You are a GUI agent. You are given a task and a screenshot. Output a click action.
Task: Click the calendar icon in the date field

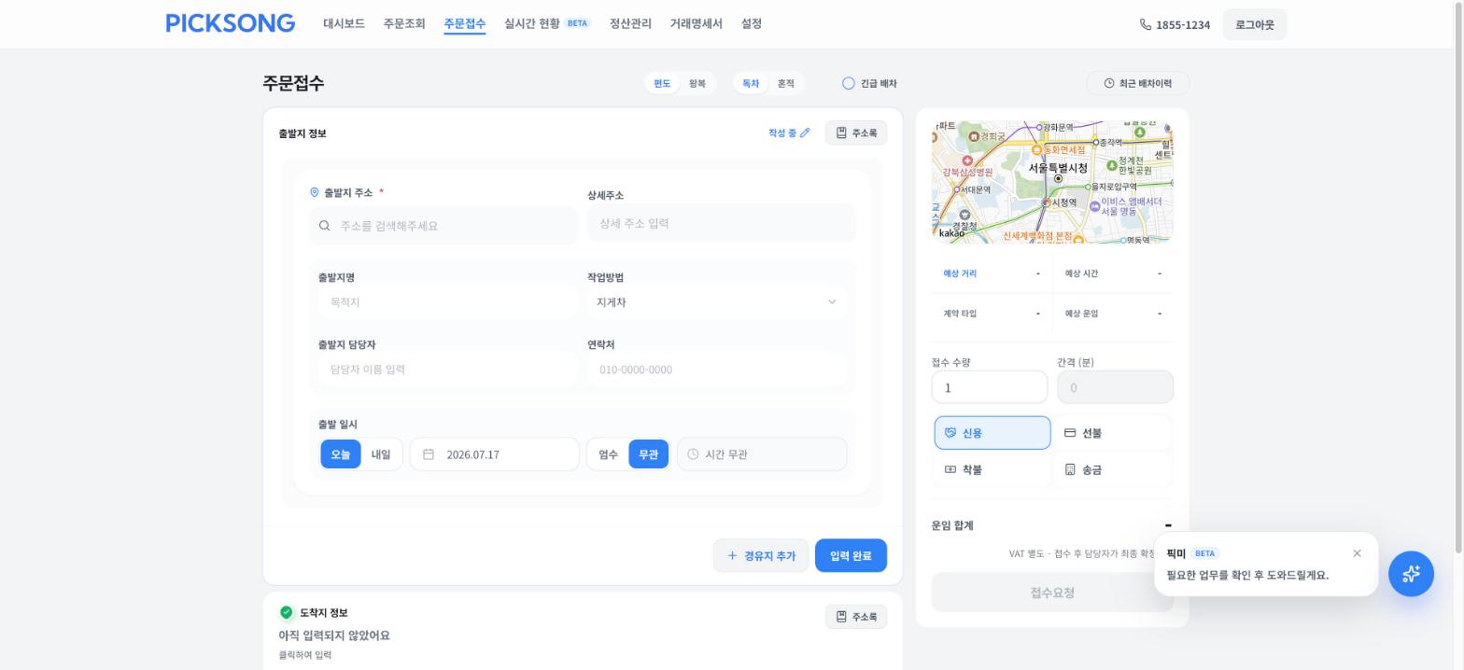(x=429, y=454)
